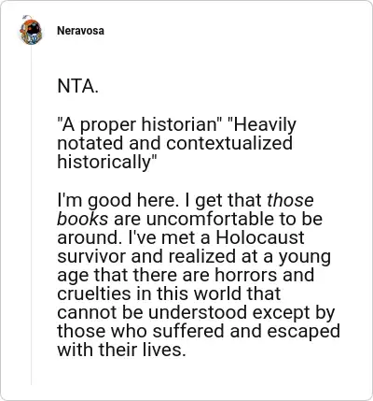Click the italicized word "those"
The height and width of the screenshot is (401, 373).
click(290, 200)
